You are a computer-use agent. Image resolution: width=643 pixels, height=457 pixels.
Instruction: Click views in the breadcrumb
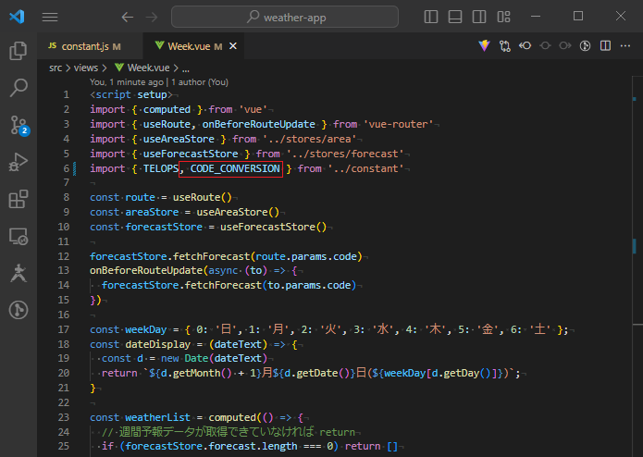86,68
